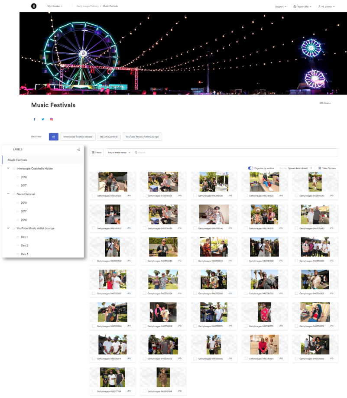This screenshot has width=347, height=398.
Task: Toggle Organize by section switch
Action: [x=250, y=168]
